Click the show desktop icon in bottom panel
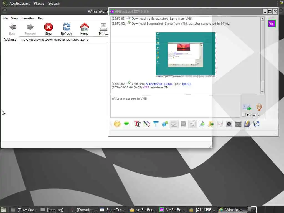This screenshot has height=213, width=284. [x=3, y=210]
